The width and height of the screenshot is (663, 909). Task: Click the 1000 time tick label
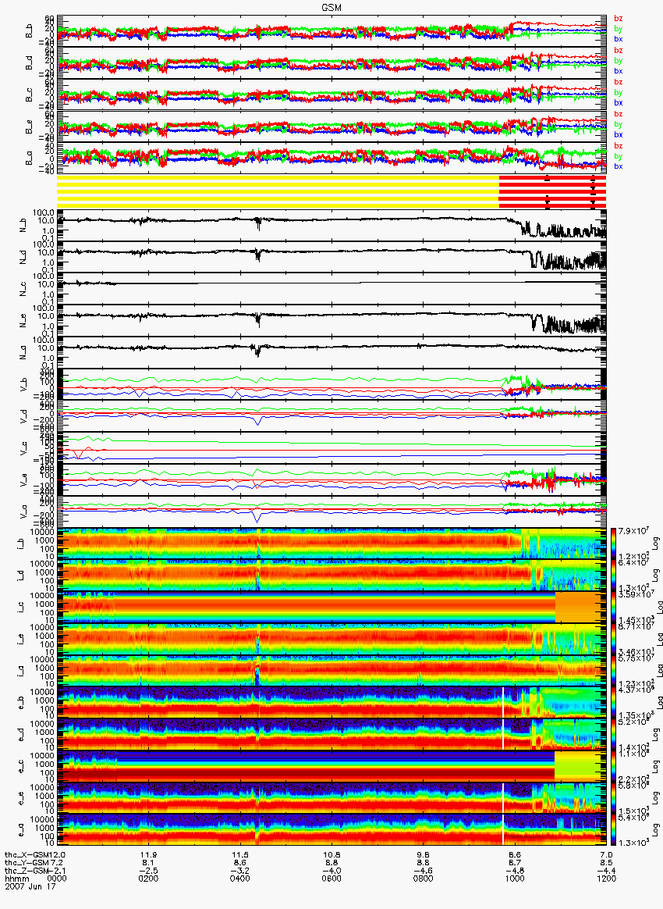point(514,879)
